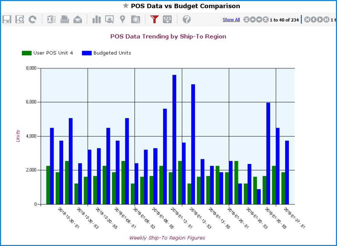Email the report using envelope icon
337x246 pixels.
click(78, 19)
